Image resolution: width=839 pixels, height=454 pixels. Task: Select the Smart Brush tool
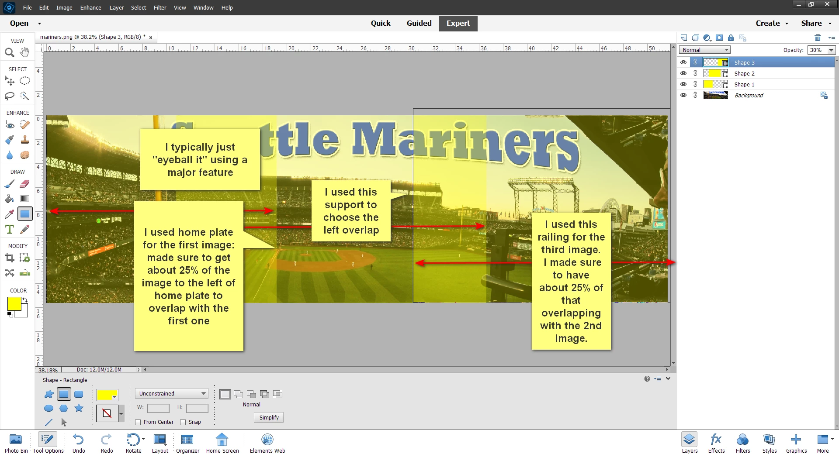[x=9, y=140]
